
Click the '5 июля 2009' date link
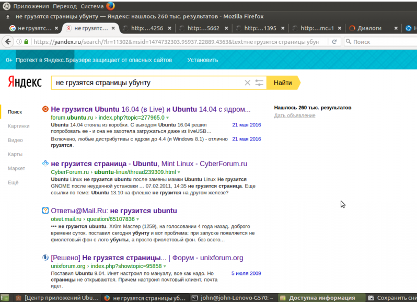246,273
